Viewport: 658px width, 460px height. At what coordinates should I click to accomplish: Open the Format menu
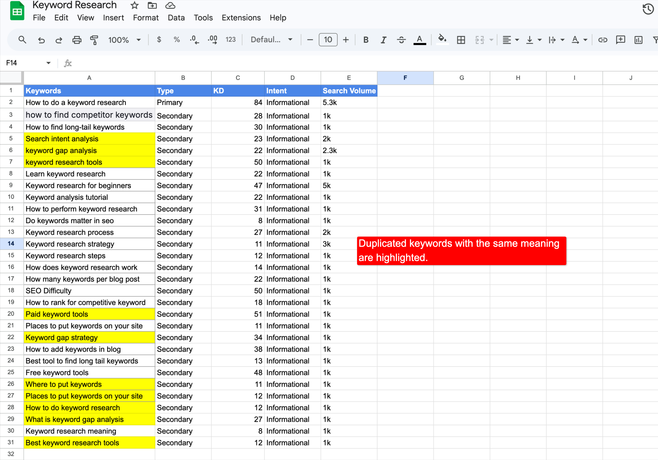coord(146,18)
